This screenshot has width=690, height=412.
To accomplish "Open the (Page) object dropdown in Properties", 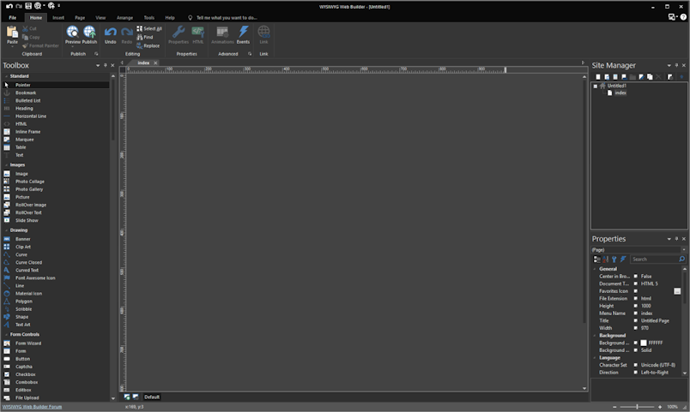I will coord(683,250).
